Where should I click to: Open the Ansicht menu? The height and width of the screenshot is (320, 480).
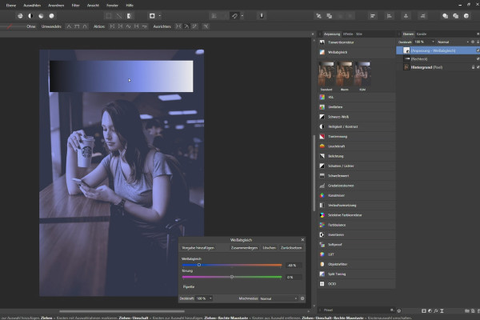pos(93,6)
